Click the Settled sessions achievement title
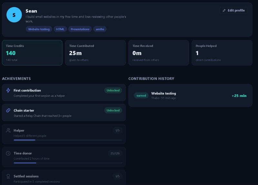Screen dimensions: 258x185 (x=26, y=176)
